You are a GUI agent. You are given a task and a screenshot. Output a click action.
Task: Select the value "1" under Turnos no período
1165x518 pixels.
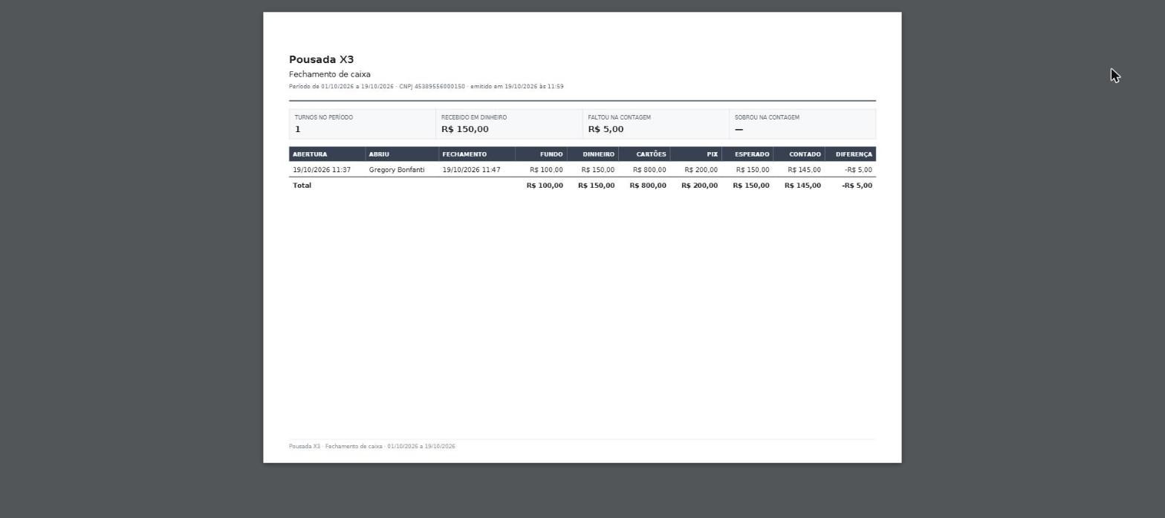click(x=297, y=129)
